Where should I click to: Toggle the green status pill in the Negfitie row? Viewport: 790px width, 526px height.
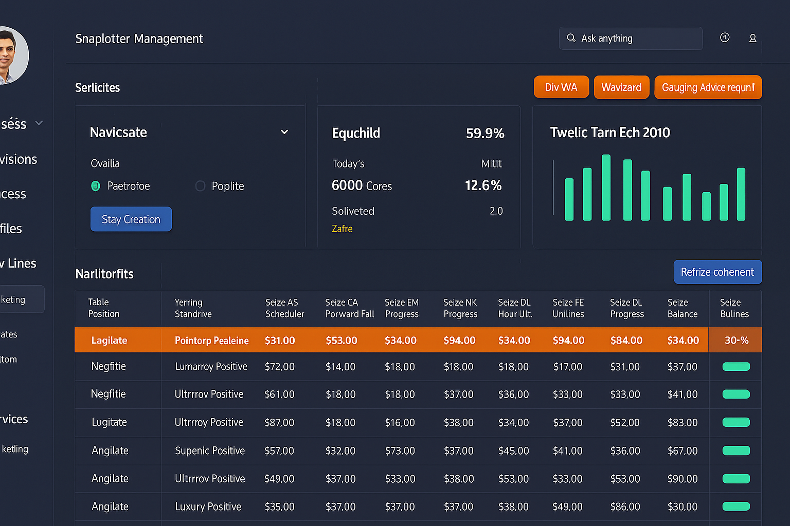click(735, 367)
